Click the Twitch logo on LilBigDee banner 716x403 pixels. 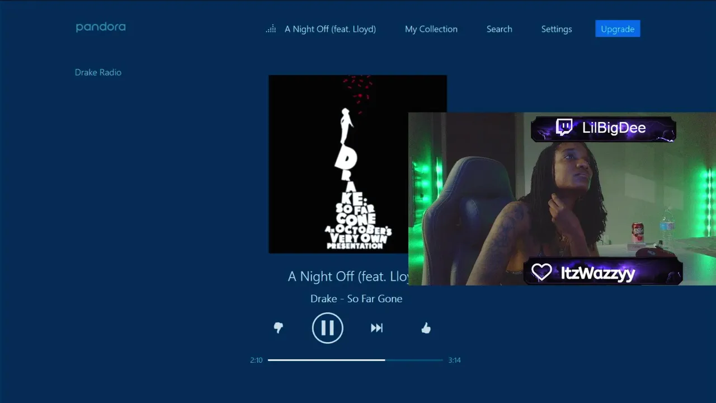[564, 128]
